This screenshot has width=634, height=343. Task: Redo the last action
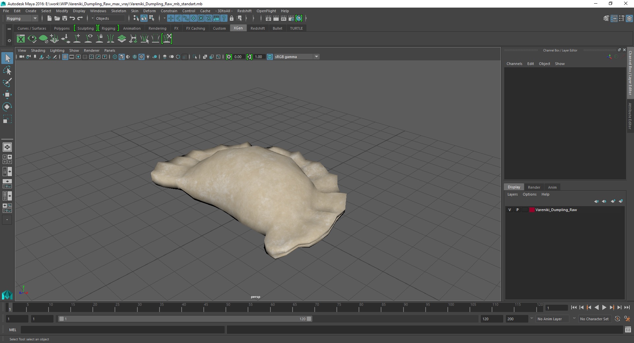80,18
